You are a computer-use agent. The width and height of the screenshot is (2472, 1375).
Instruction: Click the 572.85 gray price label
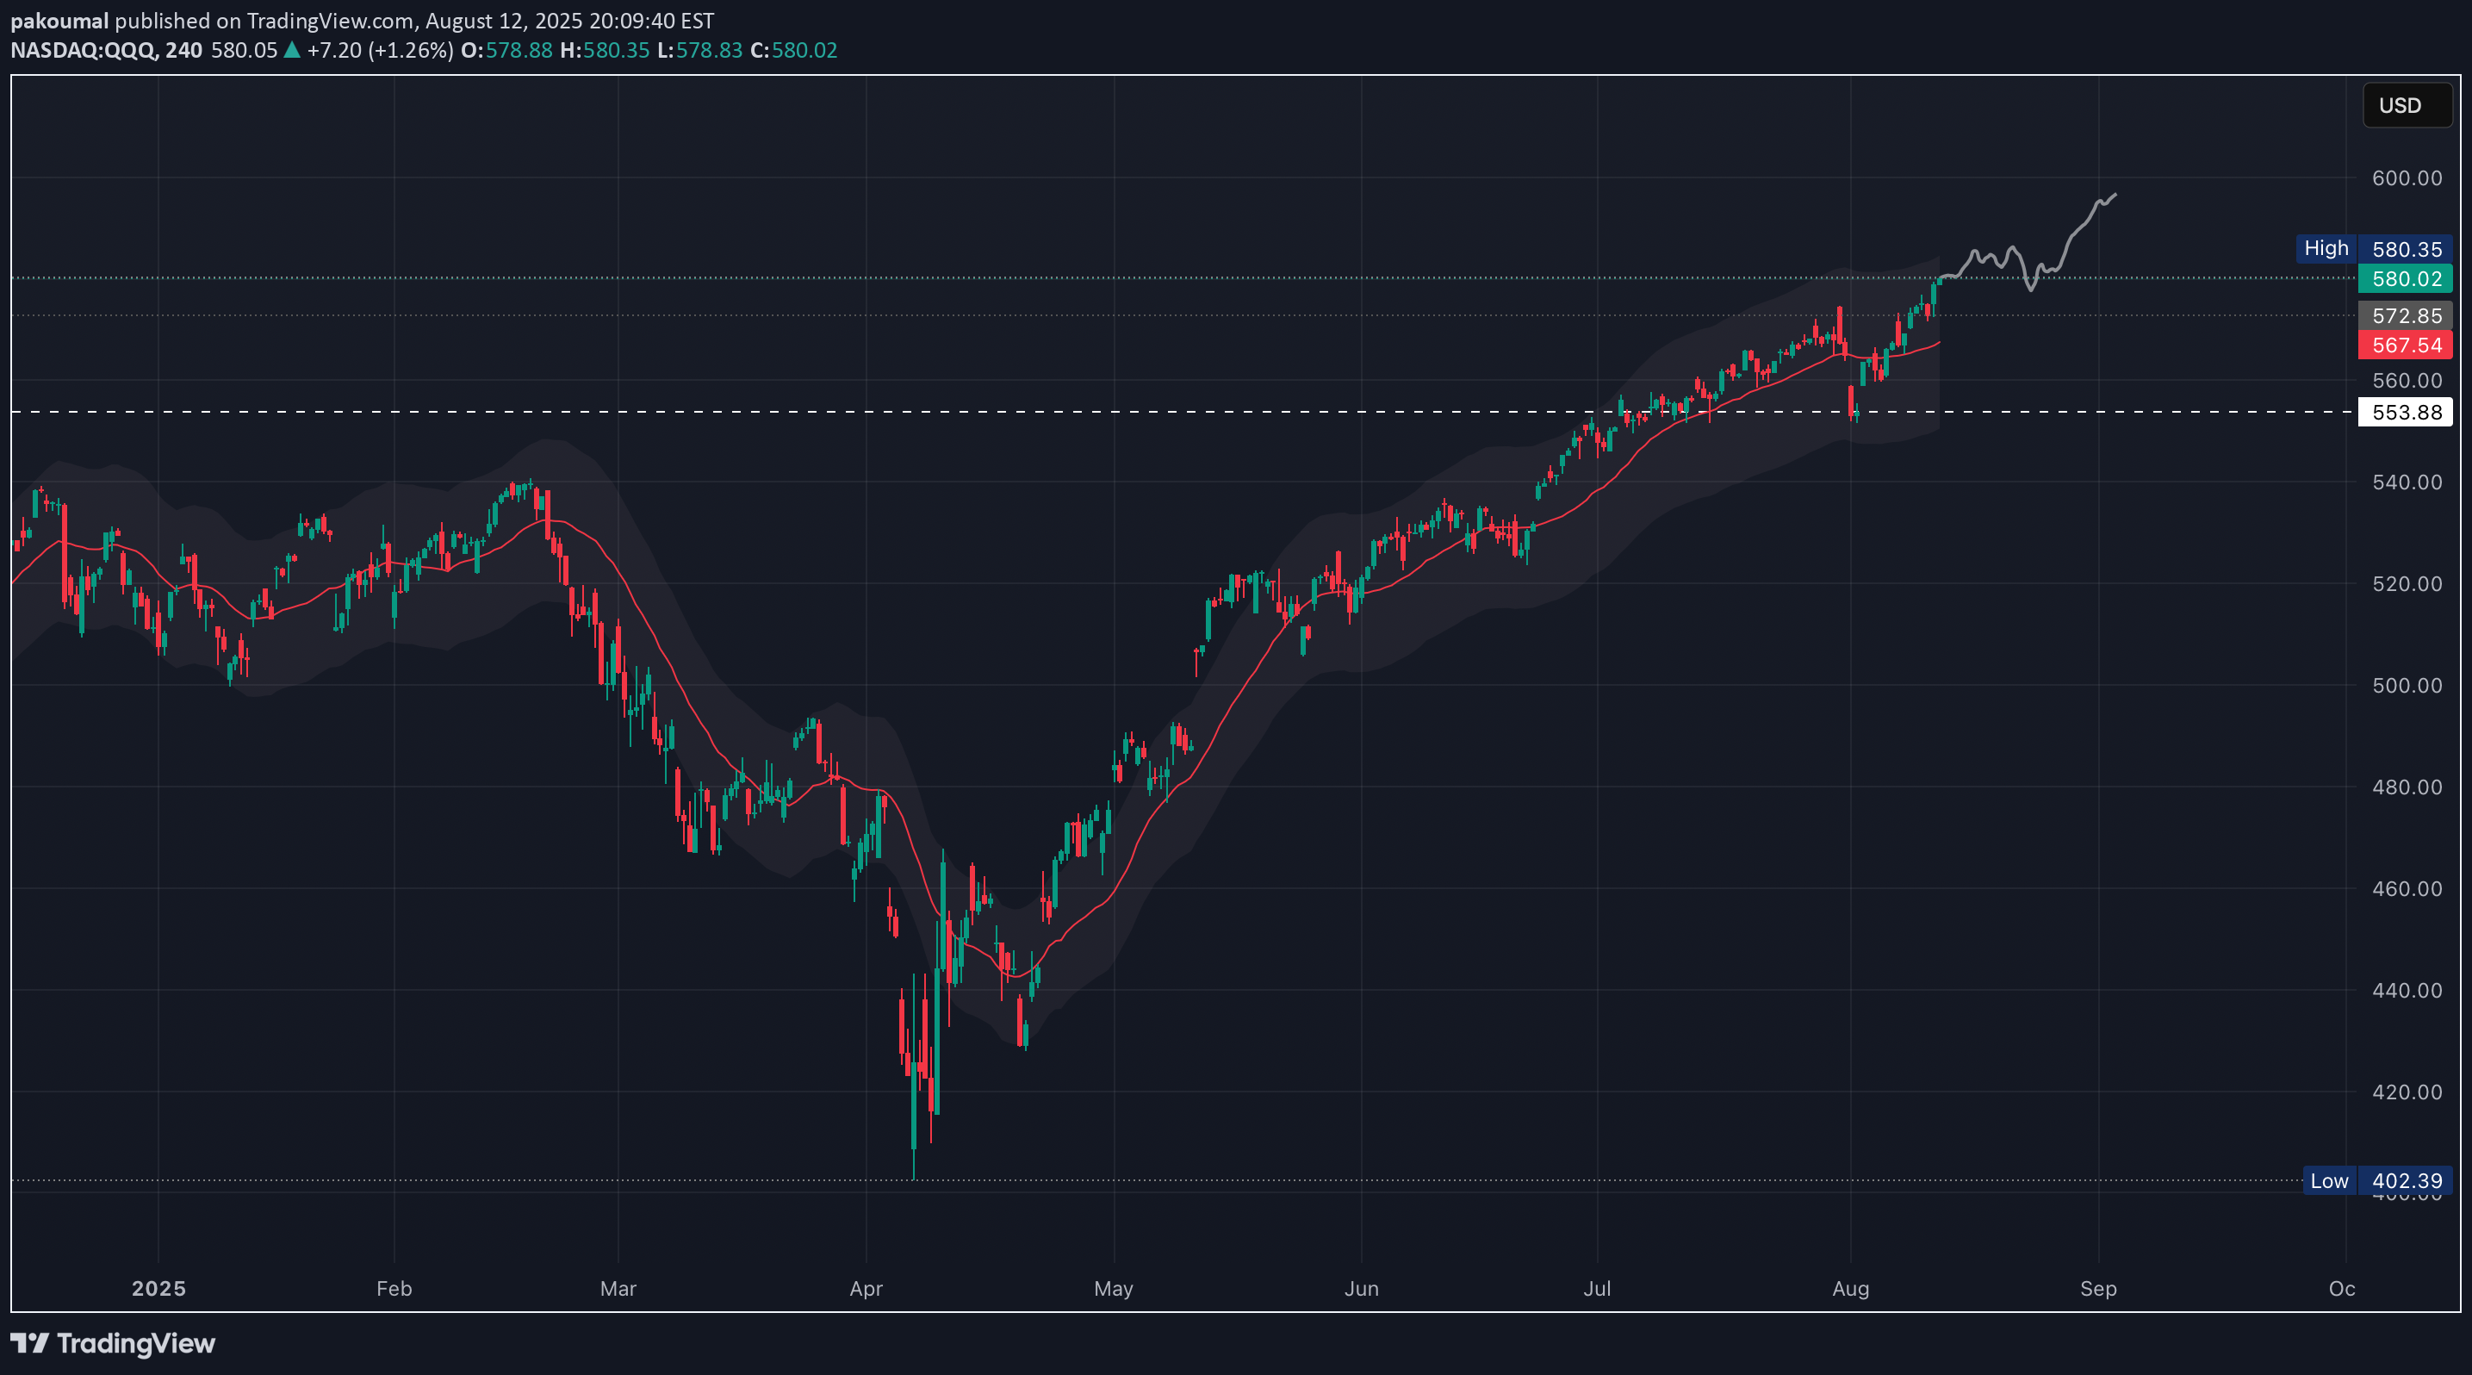point(2405,315)
